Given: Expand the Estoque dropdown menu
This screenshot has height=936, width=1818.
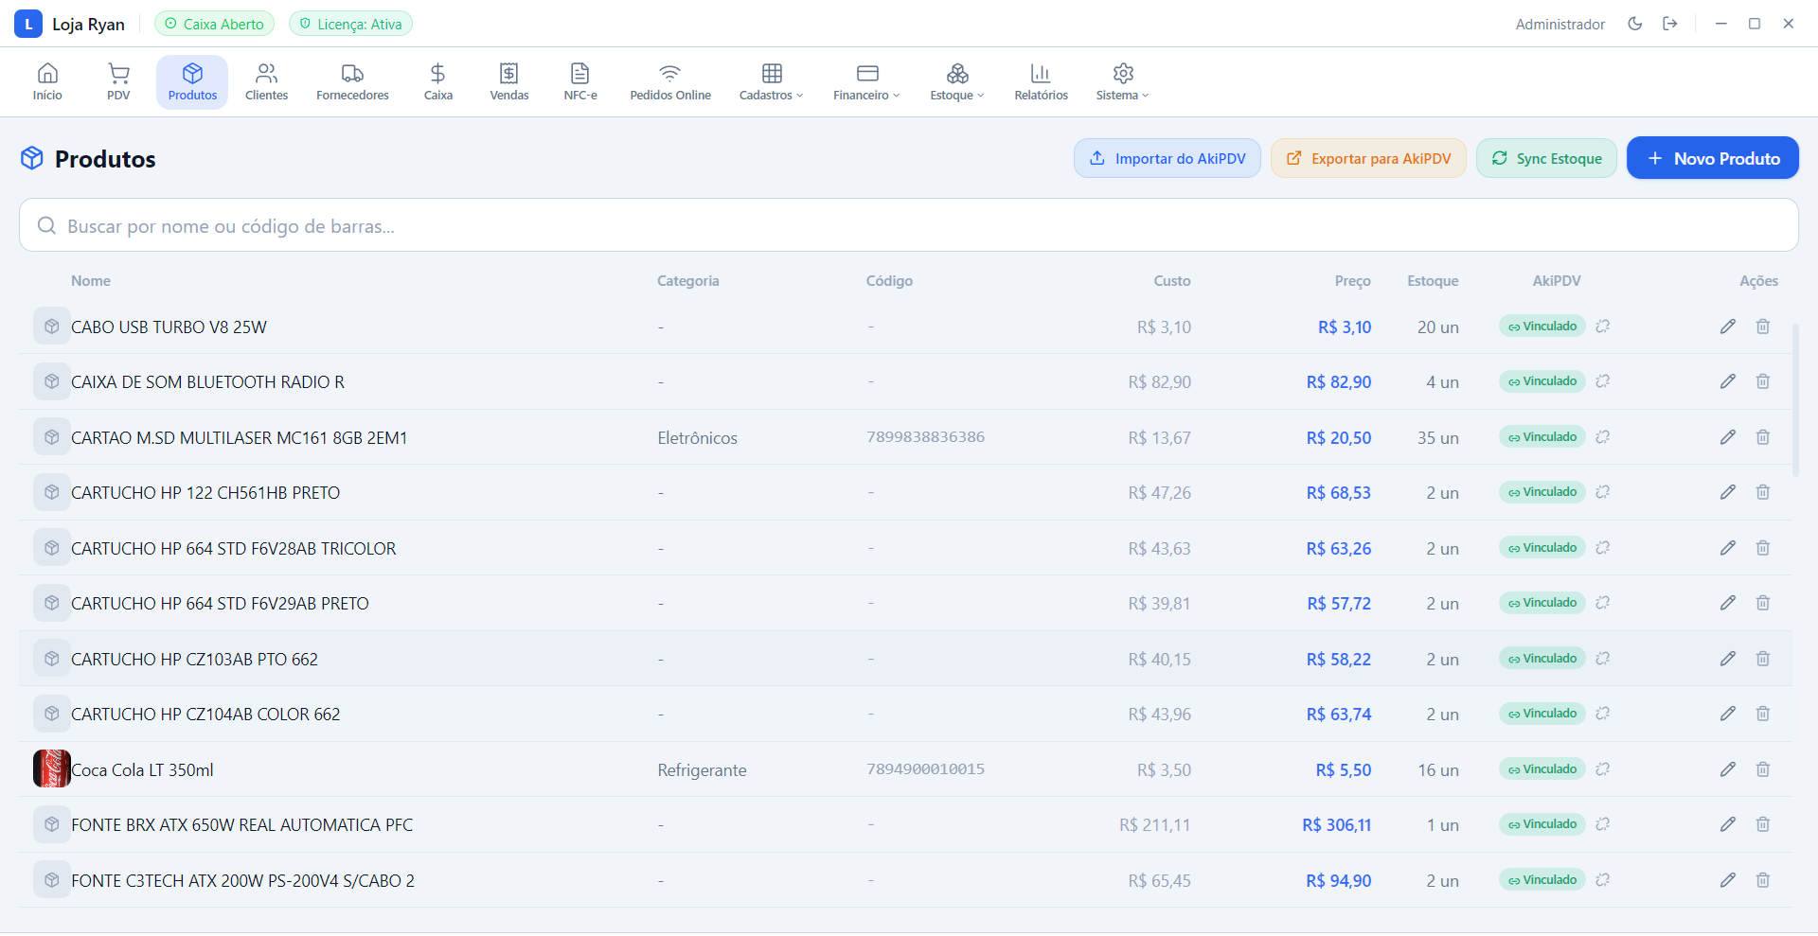Looking at the screenshot, I should click(x=956, y=81).
